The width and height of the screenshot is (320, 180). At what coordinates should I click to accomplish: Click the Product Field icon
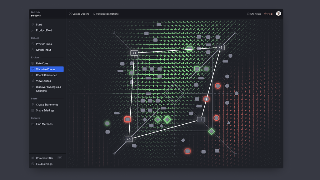click(32, 30)
